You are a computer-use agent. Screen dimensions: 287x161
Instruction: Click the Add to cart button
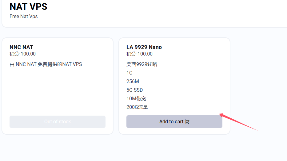(174, 121)
